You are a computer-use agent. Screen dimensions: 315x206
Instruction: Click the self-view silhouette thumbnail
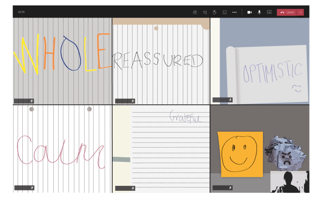coord(289,182)
